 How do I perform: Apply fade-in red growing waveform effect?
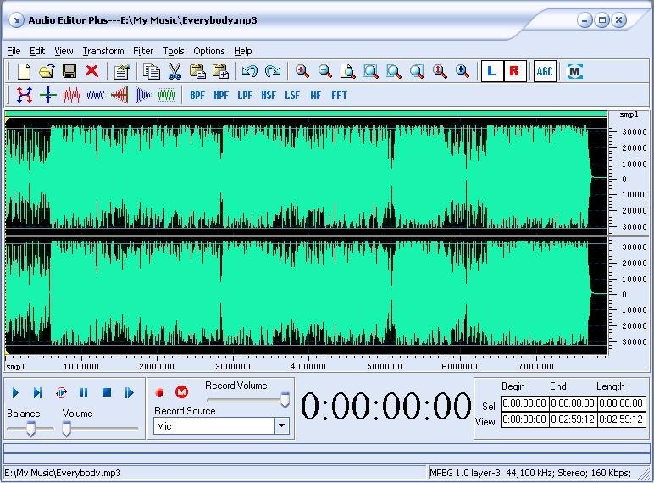119,95
